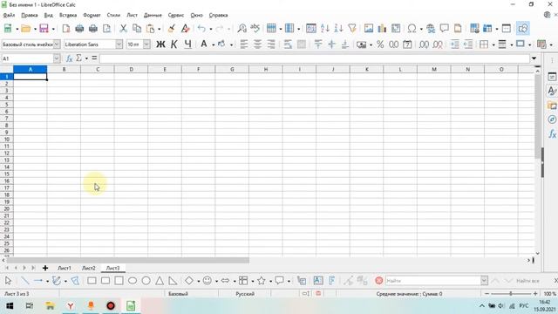Format as percent button
The width and height of the screenshot is (558, 314).
(380, 44)
